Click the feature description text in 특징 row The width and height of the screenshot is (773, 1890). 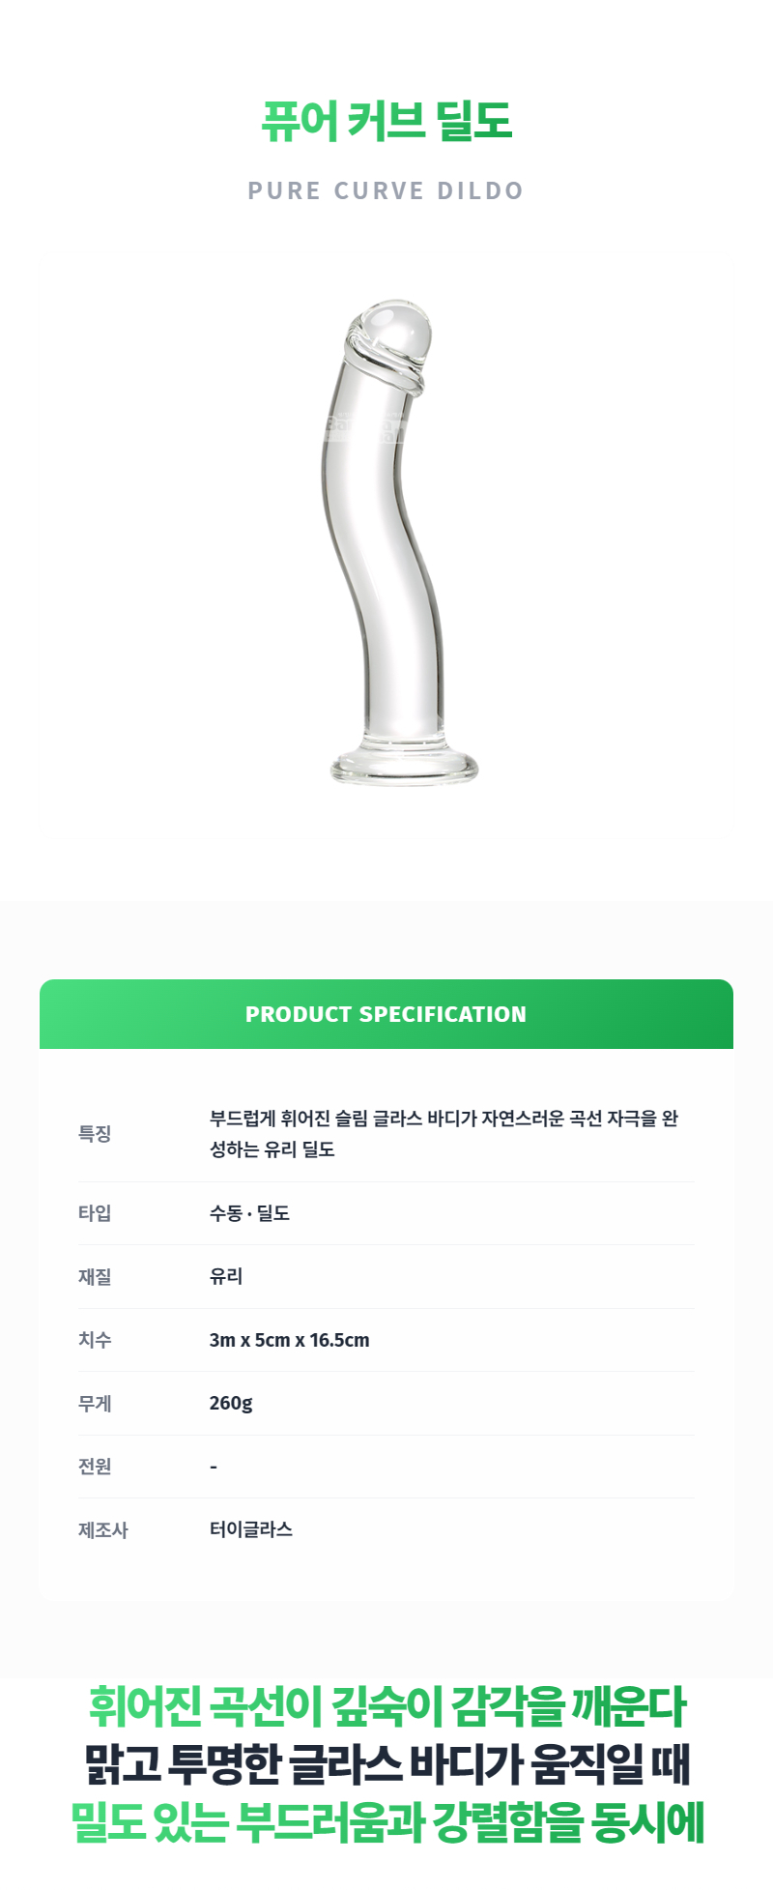click(444, 1133)
